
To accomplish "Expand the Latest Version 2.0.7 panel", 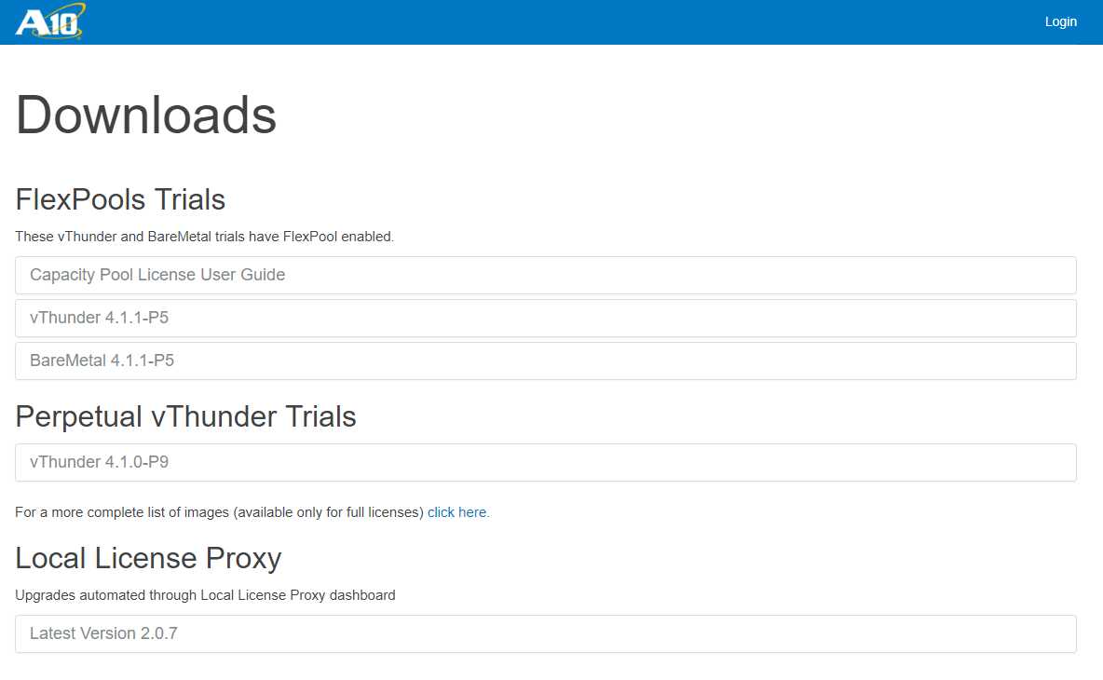I will pos(546,633).
